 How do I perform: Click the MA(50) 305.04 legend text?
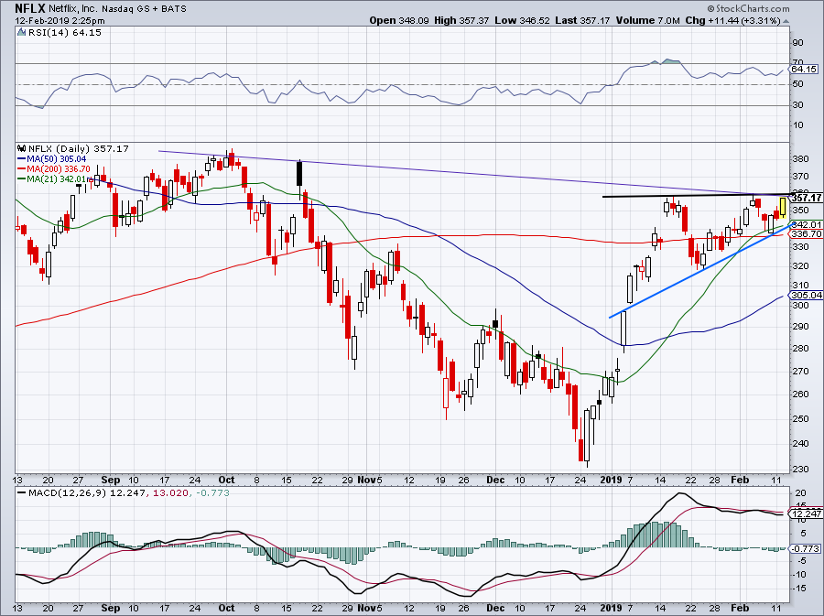click(57, 159)
